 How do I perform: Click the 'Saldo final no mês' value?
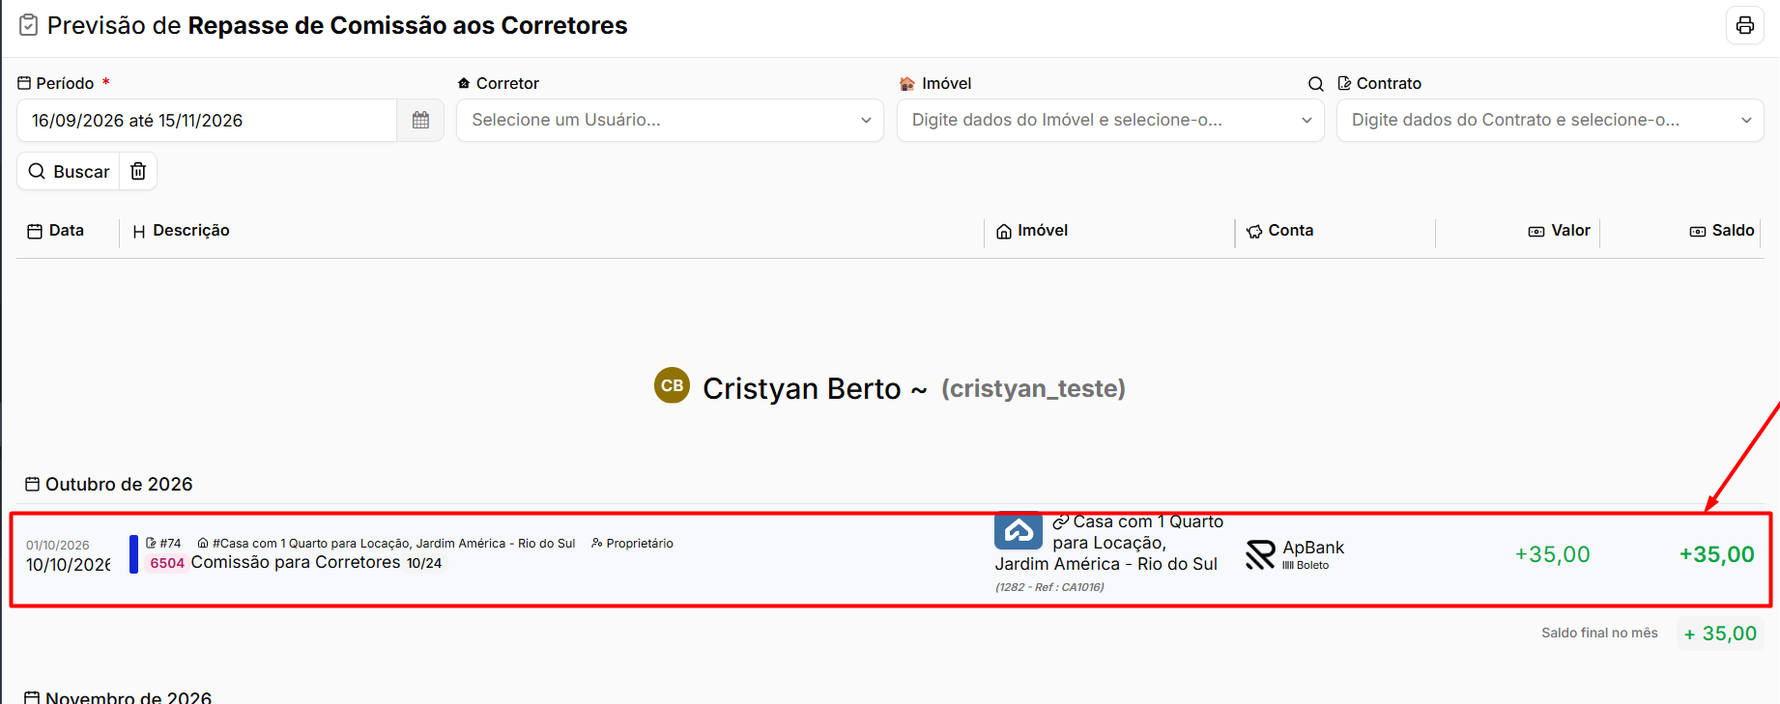coord(1719,634)
